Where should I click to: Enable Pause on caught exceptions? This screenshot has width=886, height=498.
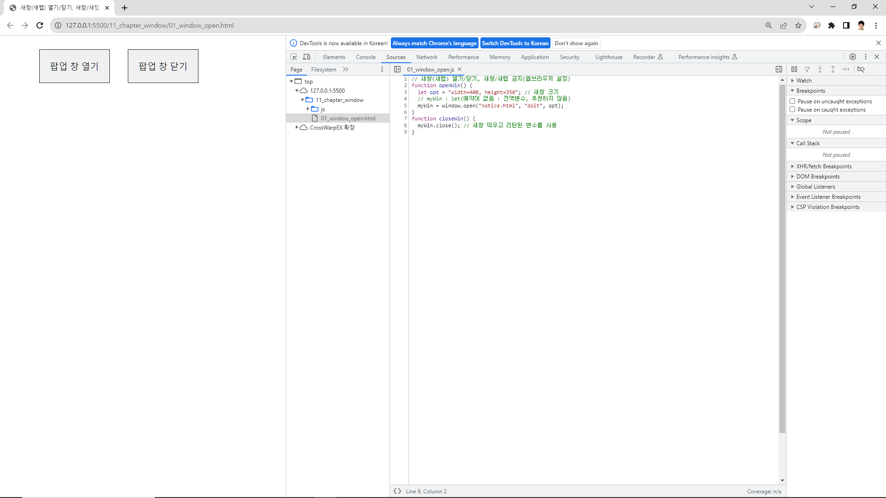pos(792,110)
